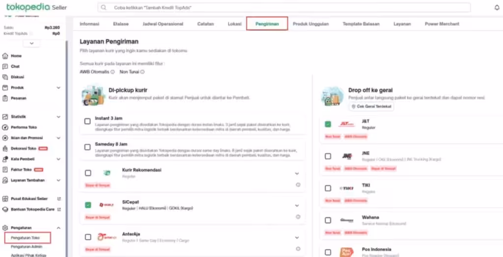Click the notification bell icon
This screenshot has height=257, width=503.
(x=497, y=7)
